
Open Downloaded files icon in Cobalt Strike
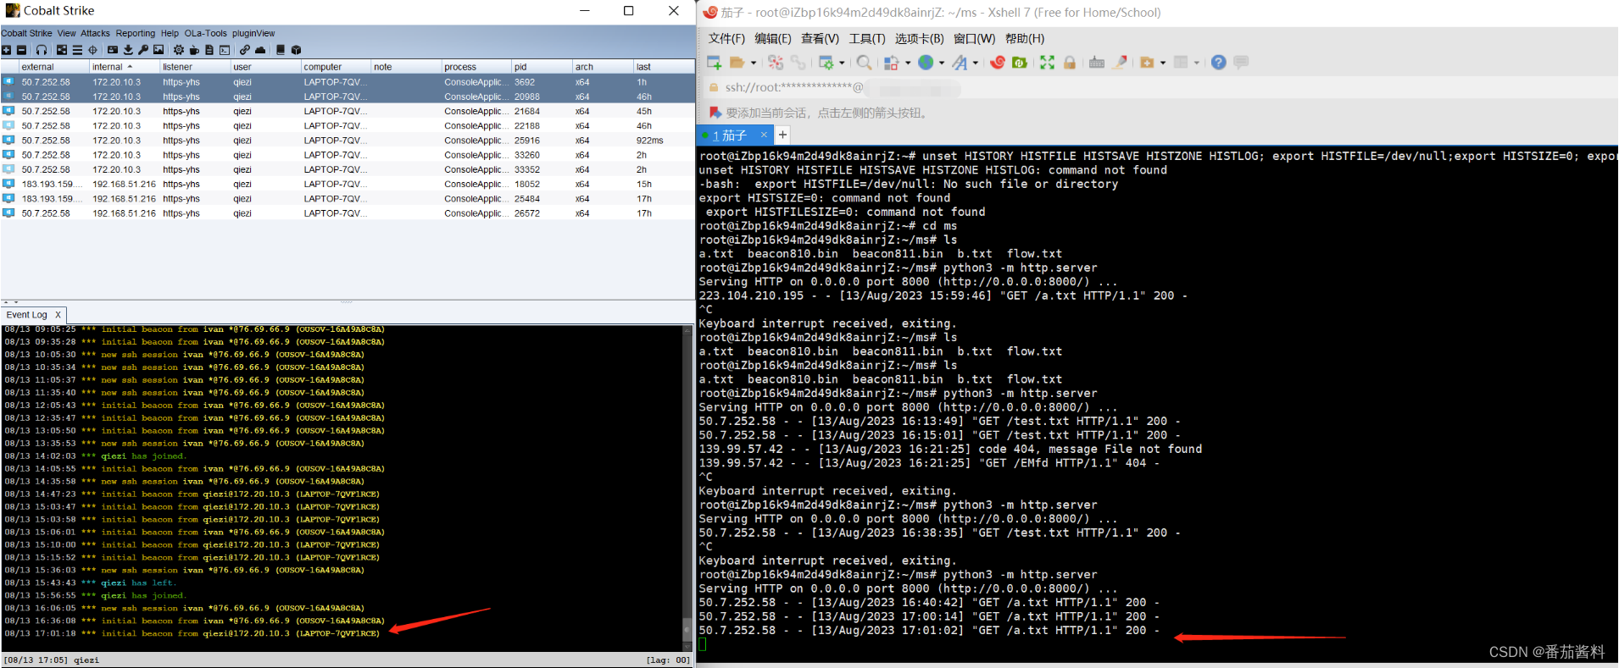(128, 50)
